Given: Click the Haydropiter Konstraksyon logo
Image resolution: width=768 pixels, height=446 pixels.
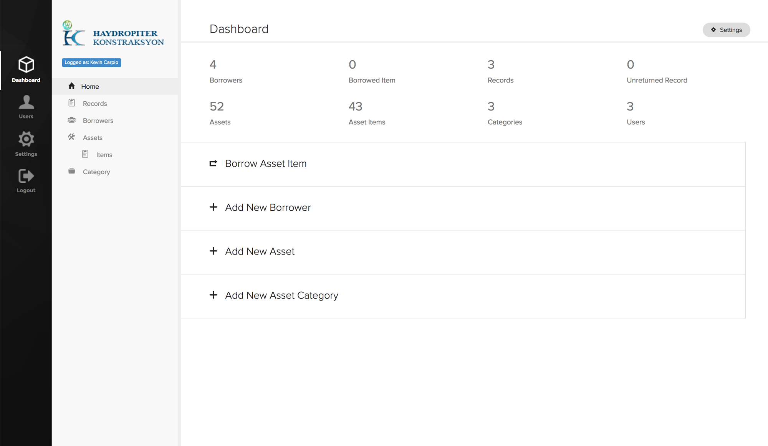Looking at the screenshot, I should coord(113,35).
